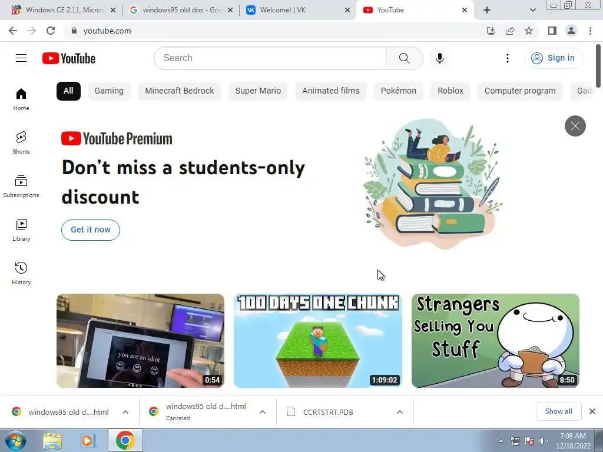Screen dimensions: 603x452
Task: Open Windows Media Player from taskbar
Action: (88, 440)
